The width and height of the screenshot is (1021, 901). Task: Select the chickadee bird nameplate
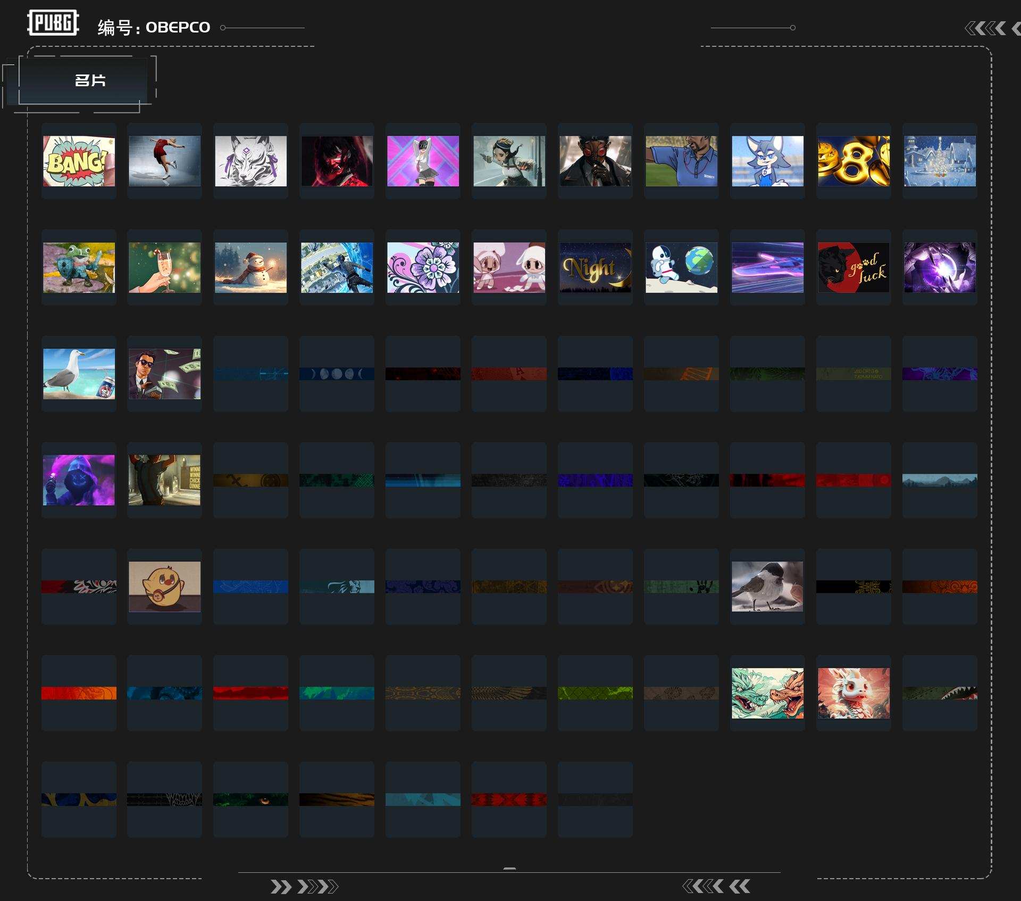(x=767, y=586)
